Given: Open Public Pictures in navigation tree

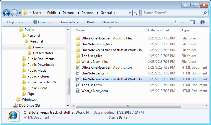Looking at the screenshot, I should (38, 76).
